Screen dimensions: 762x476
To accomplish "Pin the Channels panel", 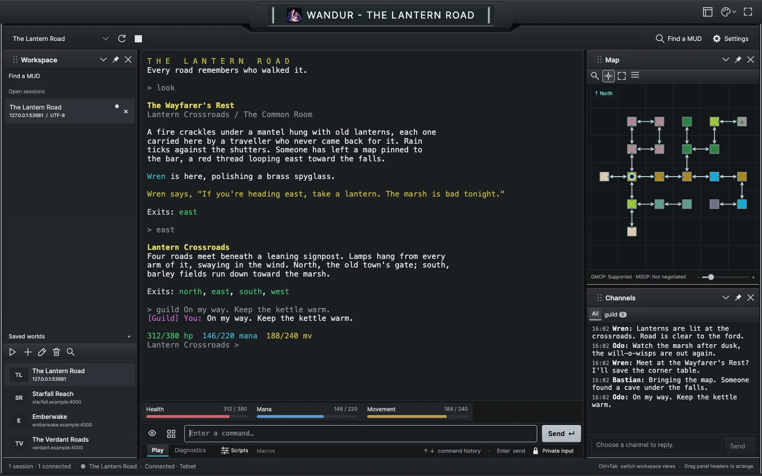I will pyautogui.click(x=738, y=297).
